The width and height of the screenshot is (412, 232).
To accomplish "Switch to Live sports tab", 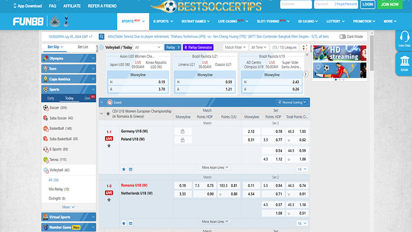I will pos(88,98).
